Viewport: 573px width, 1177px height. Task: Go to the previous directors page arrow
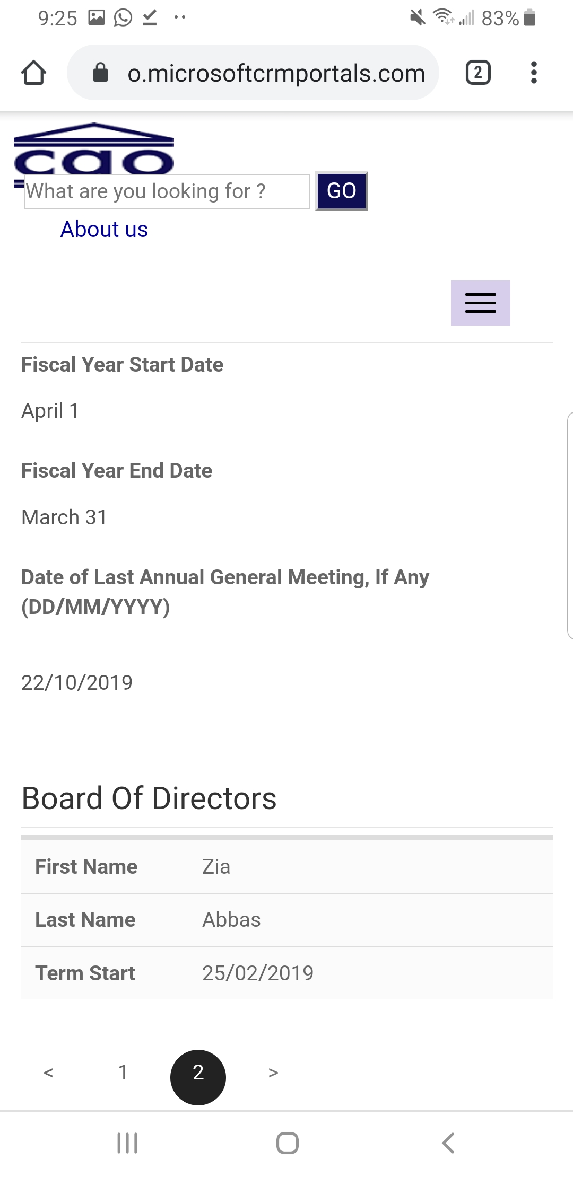(48, 1073)
